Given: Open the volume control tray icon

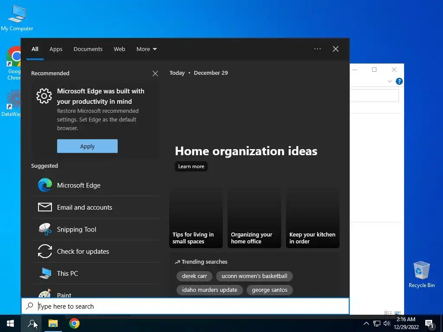Looking at the screenshot, I should coord(386,323).
